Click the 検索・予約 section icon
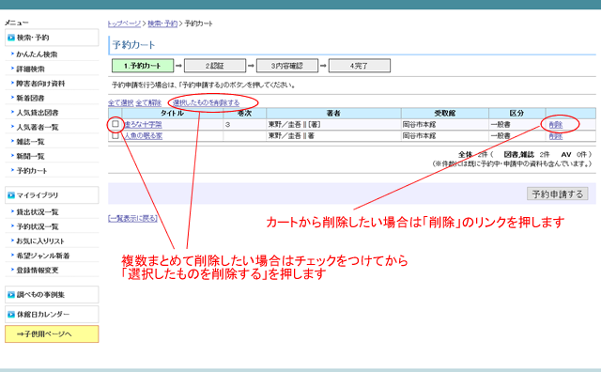The image size is (601, 372). 11,38
